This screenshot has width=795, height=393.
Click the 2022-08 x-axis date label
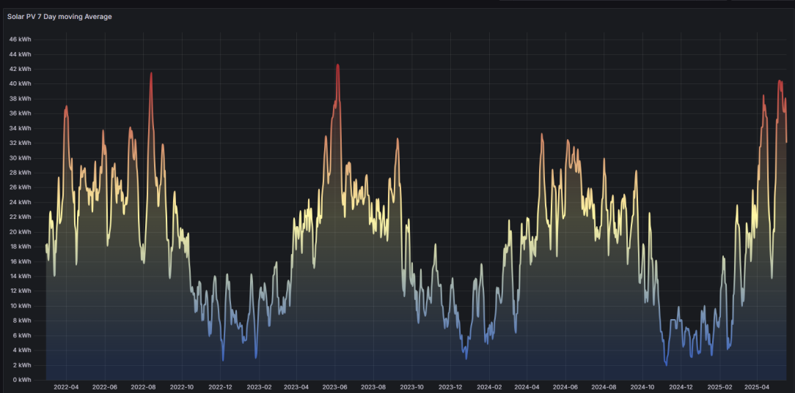coord(144,387)
